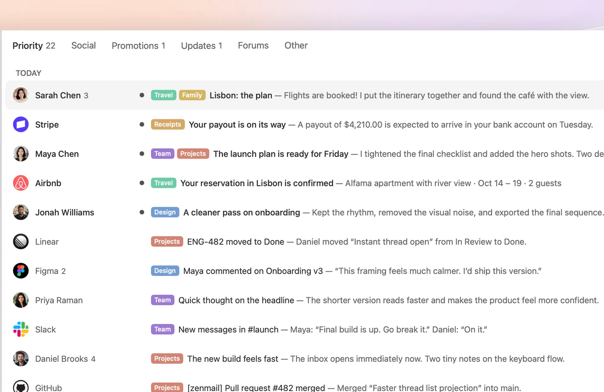Screen dimensions: 604x392
Task: Toggle unread dot on Stripe payout email
Action: [x=142, y=124]
